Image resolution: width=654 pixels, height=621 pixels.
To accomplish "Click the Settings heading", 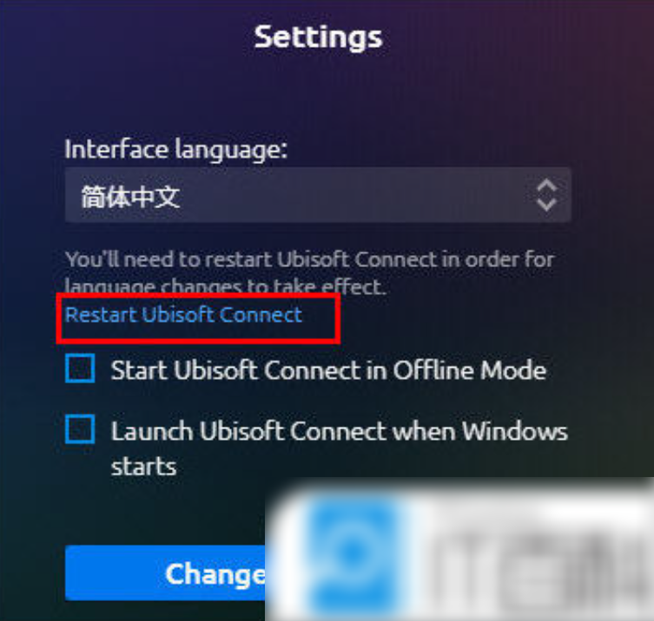I will tap(318, 37).
